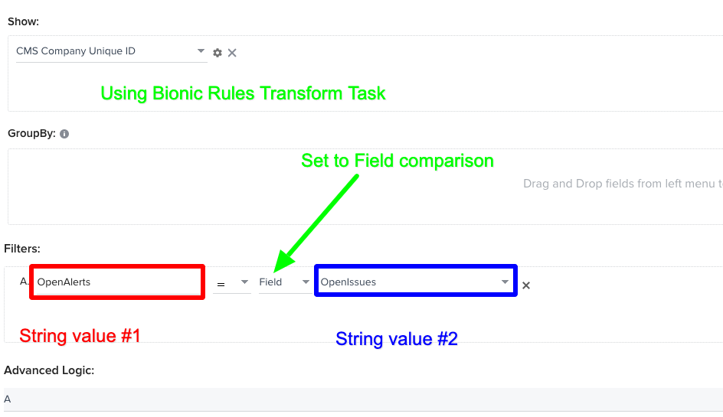Select the CMS Company Unique ID text
This screenshot has width=723, height=417.
tap(76, 50)
